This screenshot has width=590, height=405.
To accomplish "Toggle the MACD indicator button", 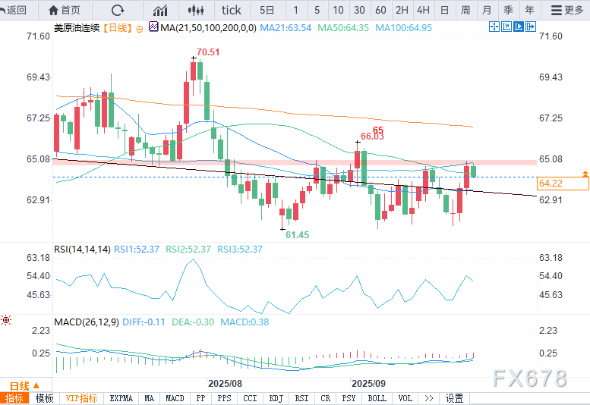I will (175, 398).
